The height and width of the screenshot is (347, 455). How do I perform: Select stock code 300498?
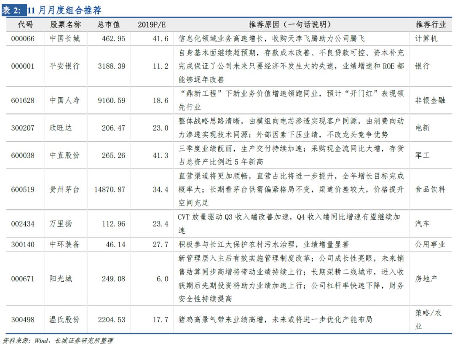23,320
